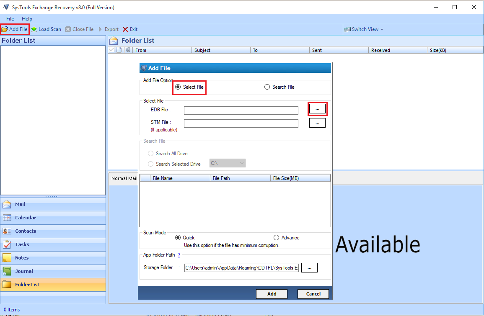Open the Tasks pane in sidebar
484x316 pixels.
53,244
